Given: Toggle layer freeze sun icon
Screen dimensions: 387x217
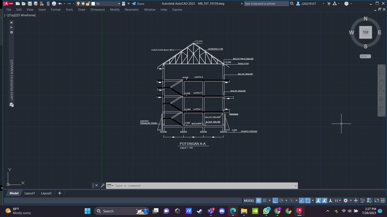Looking at the screenshot, I should tap(83, 4).
